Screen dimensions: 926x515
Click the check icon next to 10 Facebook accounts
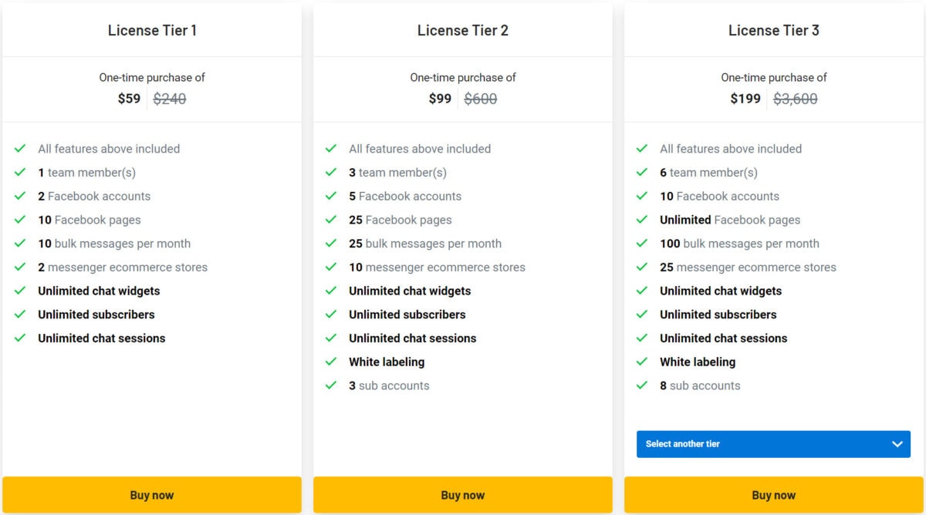643,196
